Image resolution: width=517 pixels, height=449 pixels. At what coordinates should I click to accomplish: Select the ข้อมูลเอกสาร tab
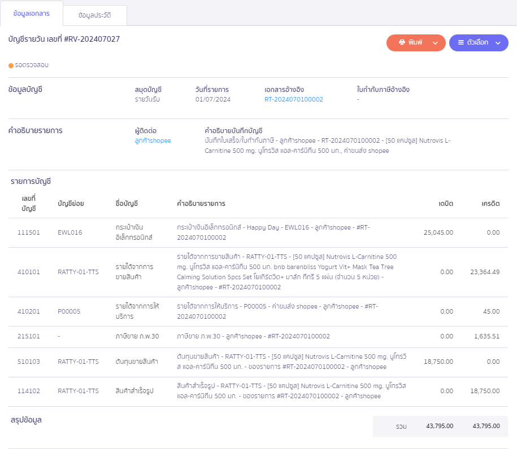tap(31, 13)
